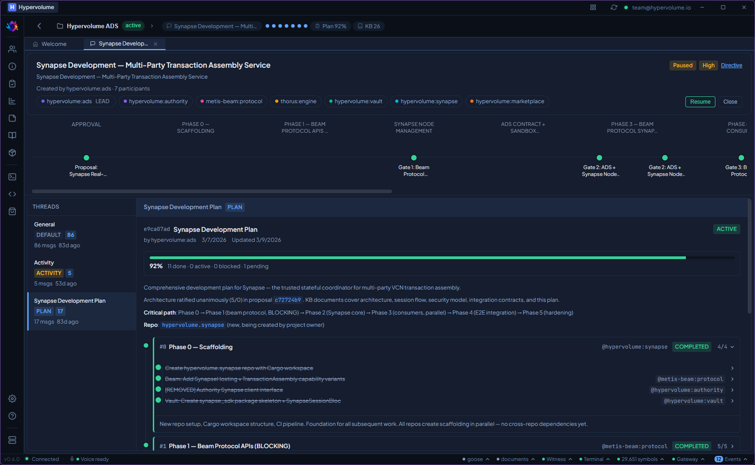This screenshot has width=755, height=465.
Task: Open the grid layout icon in title bar
Action: pos(593,7)
